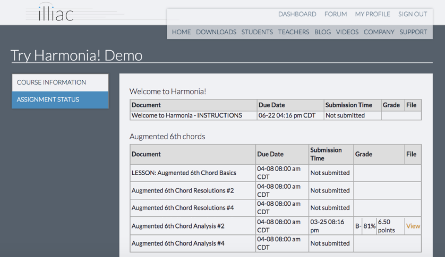Go to the Students page

click(257, 32)
